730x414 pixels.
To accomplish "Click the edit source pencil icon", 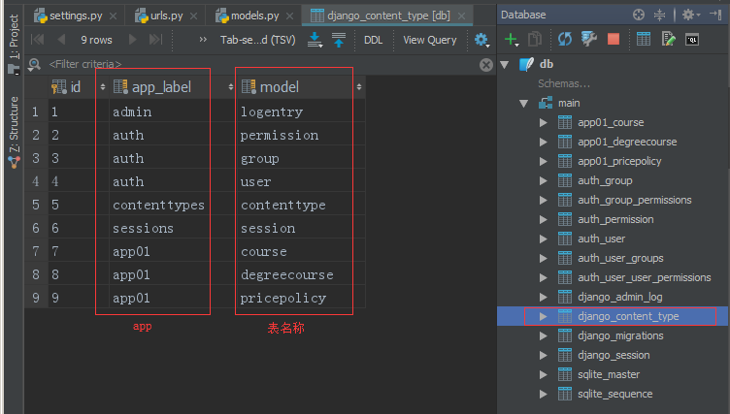I will tap(668, 40).
